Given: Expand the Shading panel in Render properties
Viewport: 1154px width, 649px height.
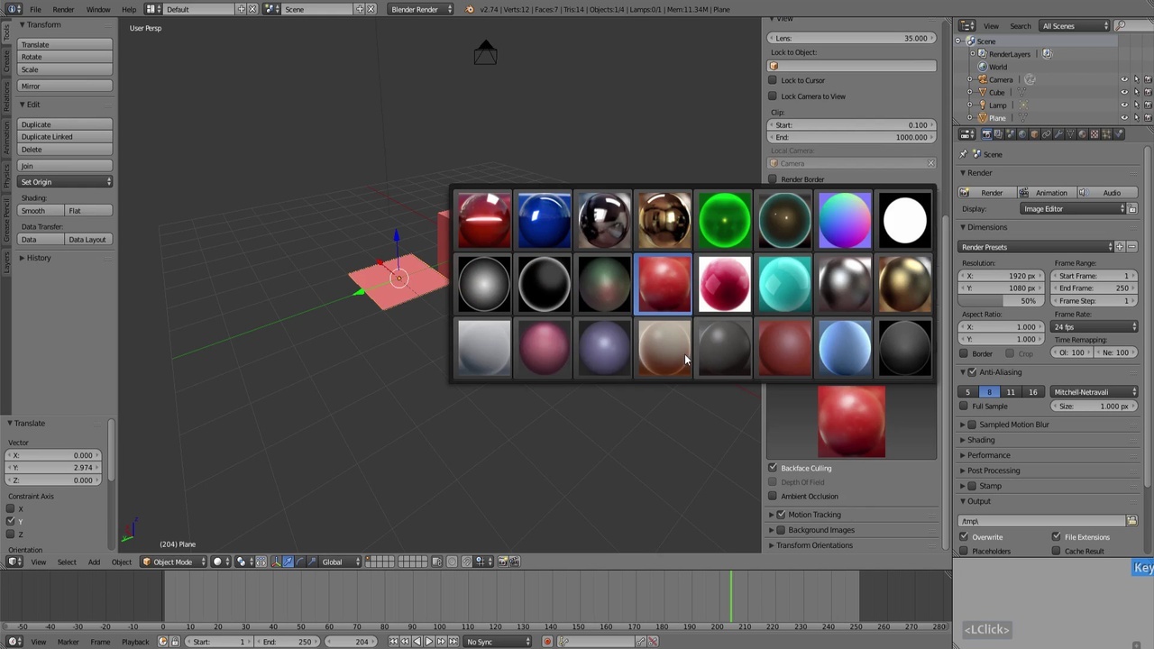Looking at the screenshot, I should pos(981,440).
